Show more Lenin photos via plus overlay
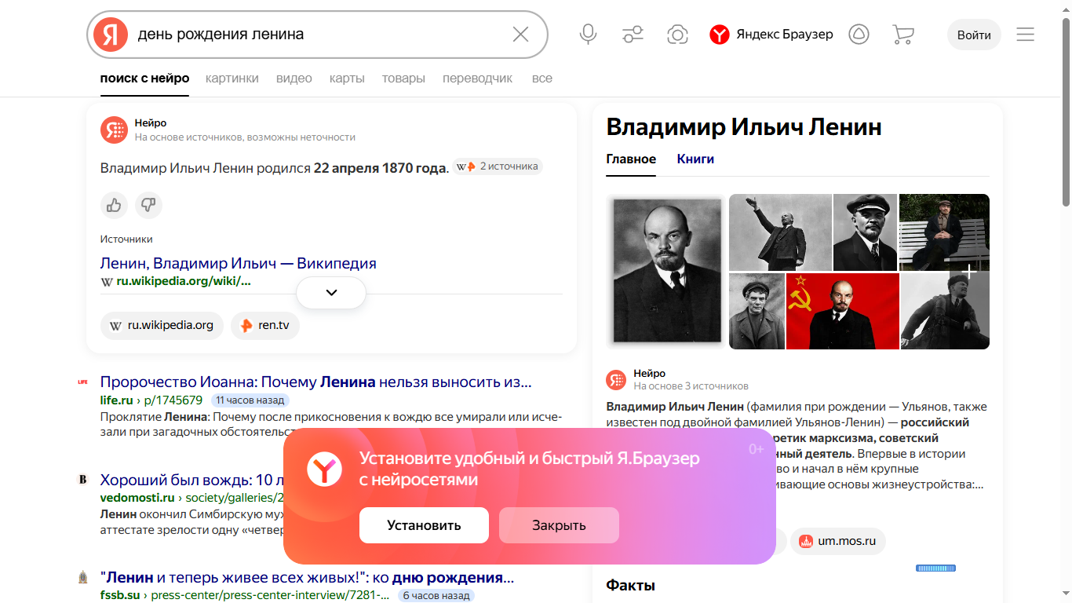The image size is (1072, 603). tap(969, 272)
